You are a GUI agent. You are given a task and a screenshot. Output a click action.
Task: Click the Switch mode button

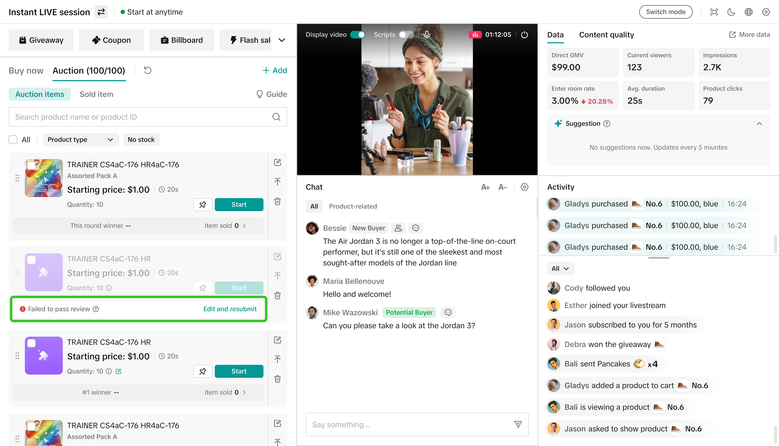click(x=666, y=12)
